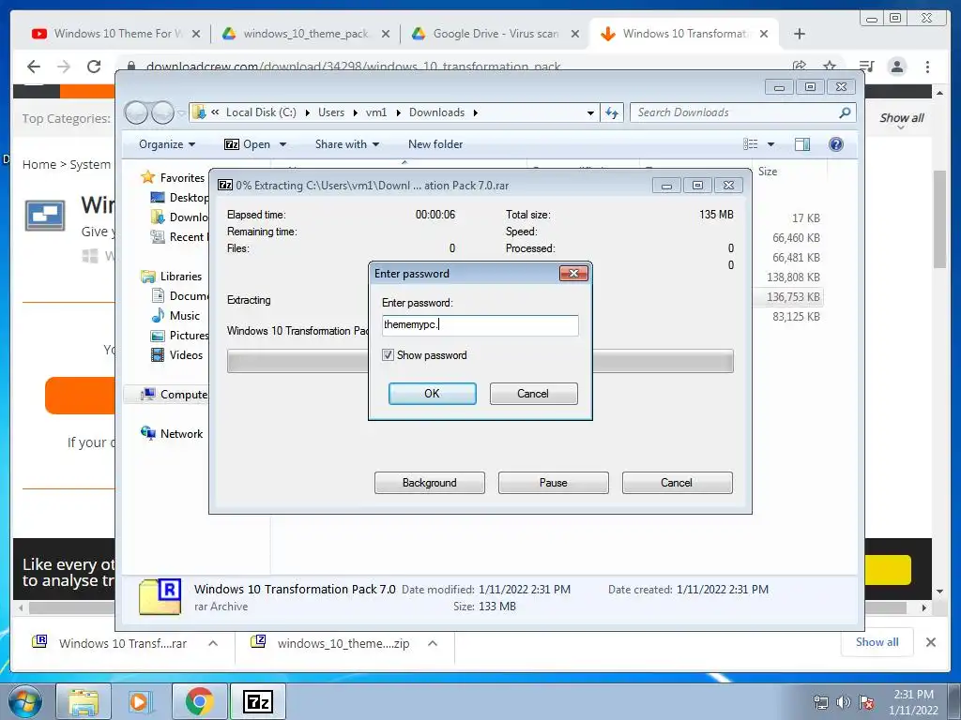Open a new Chrome tab
The height and width of the screenshot is (720, 961).
tap(800, 34)
